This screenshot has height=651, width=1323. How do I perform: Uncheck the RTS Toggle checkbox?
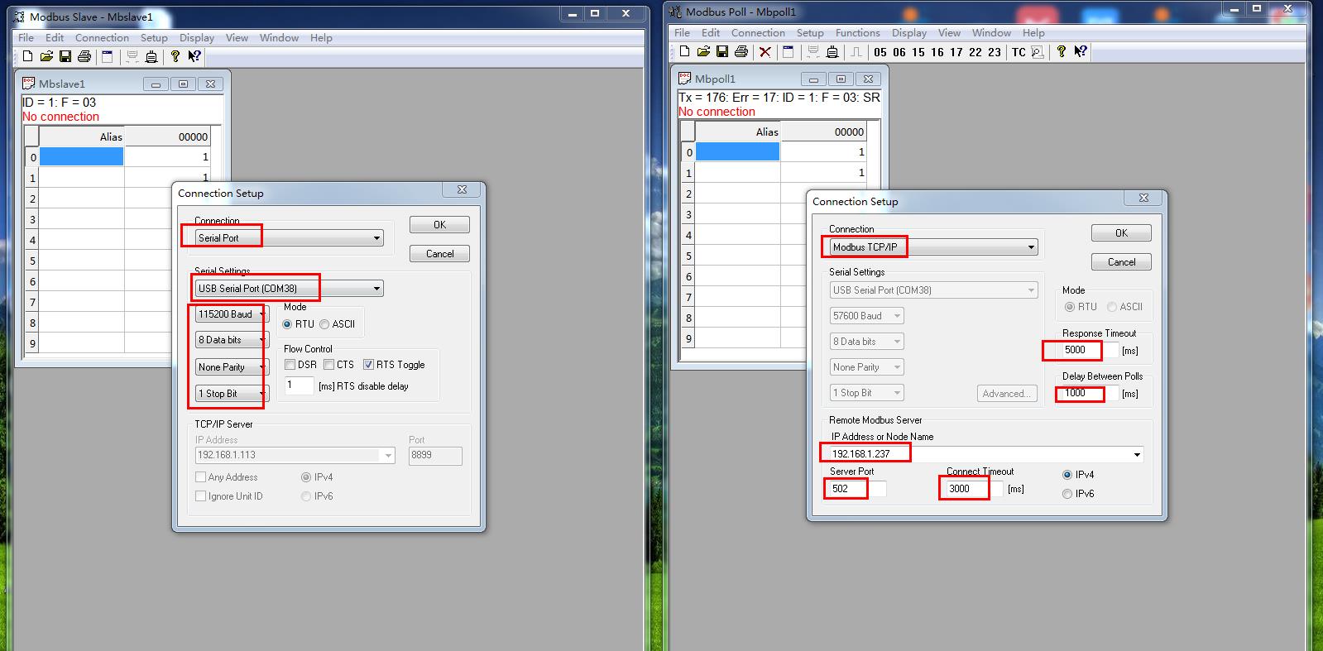pyautogui.click(x=369, y=365)
